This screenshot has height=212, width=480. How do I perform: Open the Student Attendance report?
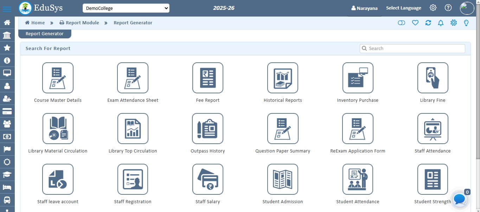click(358, 179)
